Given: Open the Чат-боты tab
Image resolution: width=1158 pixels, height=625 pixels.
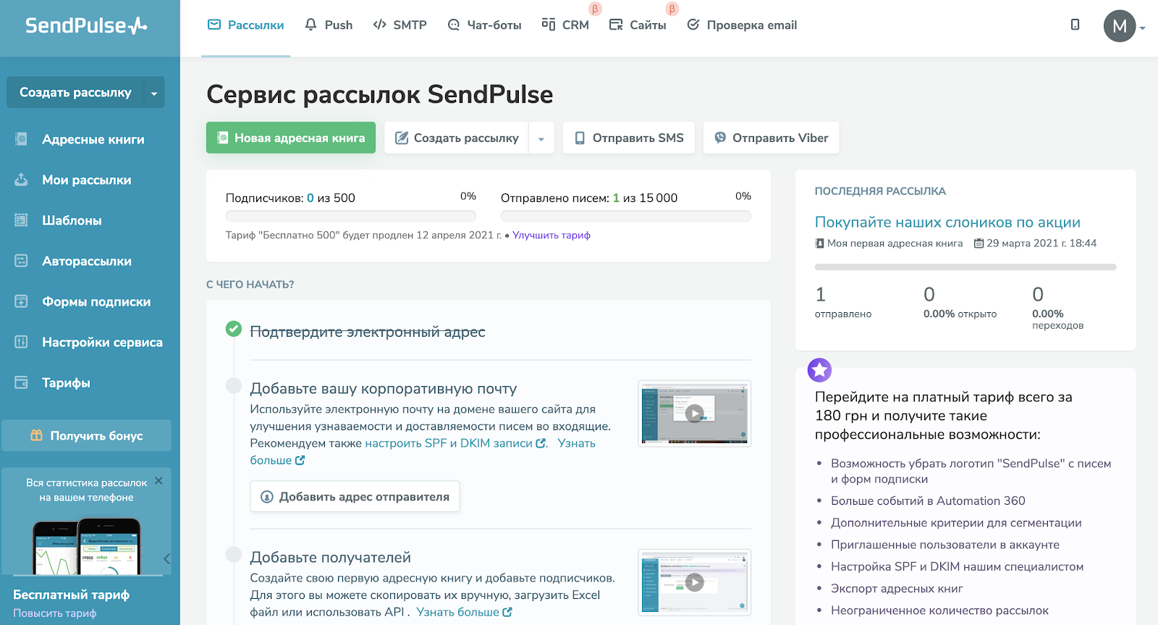Looking at the screenshot, I should [484, 25].
